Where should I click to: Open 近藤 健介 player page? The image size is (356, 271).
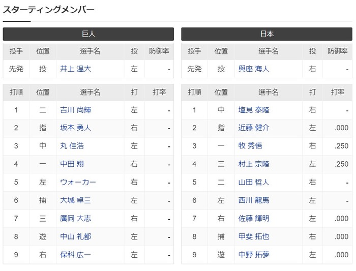254,128
